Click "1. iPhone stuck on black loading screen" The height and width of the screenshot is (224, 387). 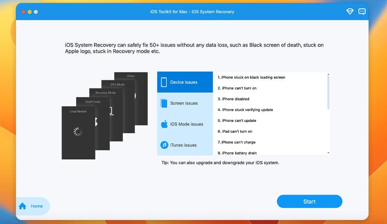coord(251,77)
